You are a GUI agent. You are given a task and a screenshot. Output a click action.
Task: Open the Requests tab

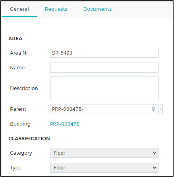[56, 9]
